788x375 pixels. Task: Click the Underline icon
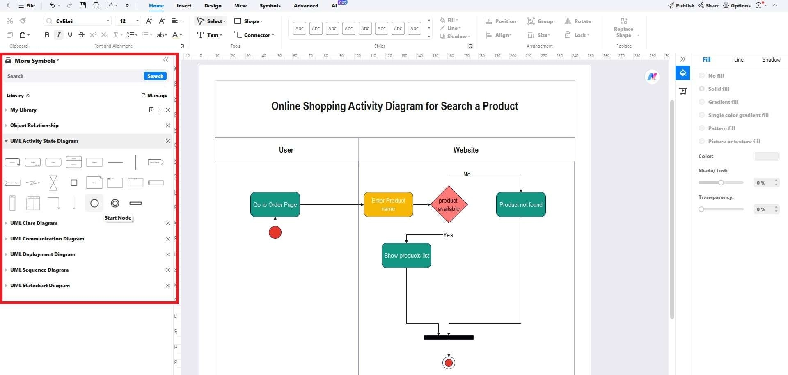[70, 35]
